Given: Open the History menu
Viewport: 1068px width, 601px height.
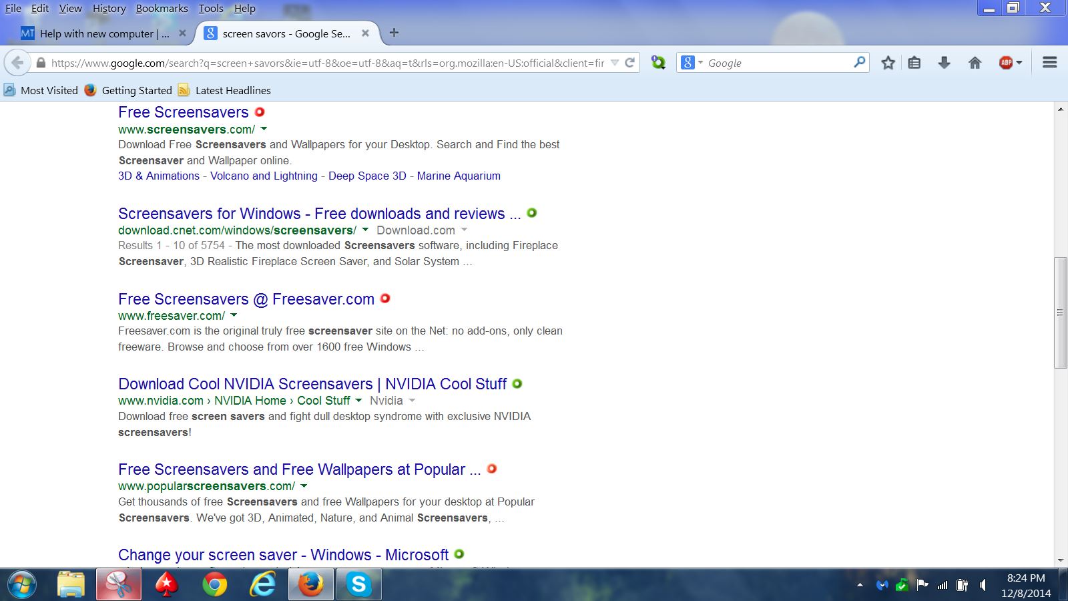Looking at the screenshot, I should [x=109, y=9].
